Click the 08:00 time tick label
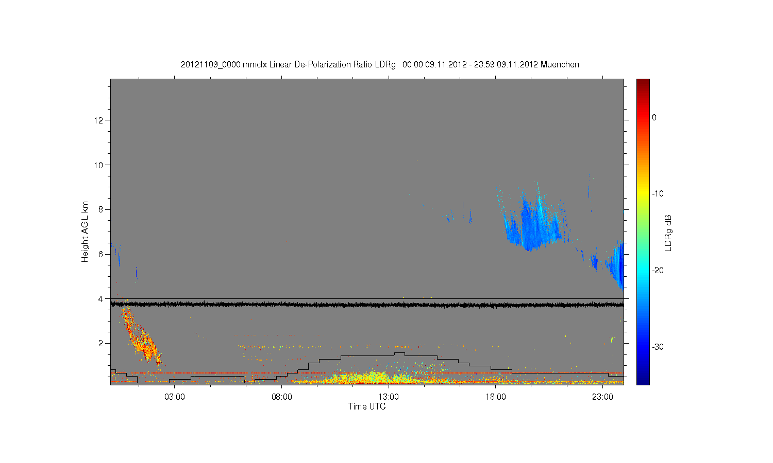773x463 pixels. pyautogui.click(x=282, y=397)
